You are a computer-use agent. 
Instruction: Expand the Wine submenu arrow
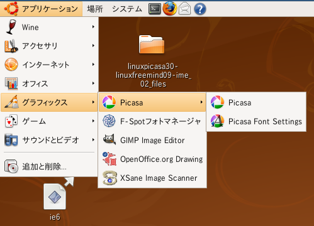click(x=93, y=27)
